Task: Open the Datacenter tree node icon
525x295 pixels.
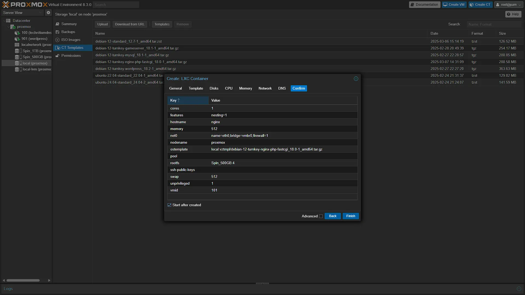Action: pyautogui.click(x=8, y=20)
